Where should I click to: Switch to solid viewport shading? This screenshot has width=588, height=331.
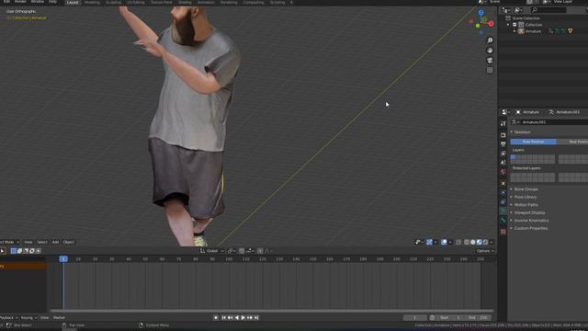coord(473,243)
